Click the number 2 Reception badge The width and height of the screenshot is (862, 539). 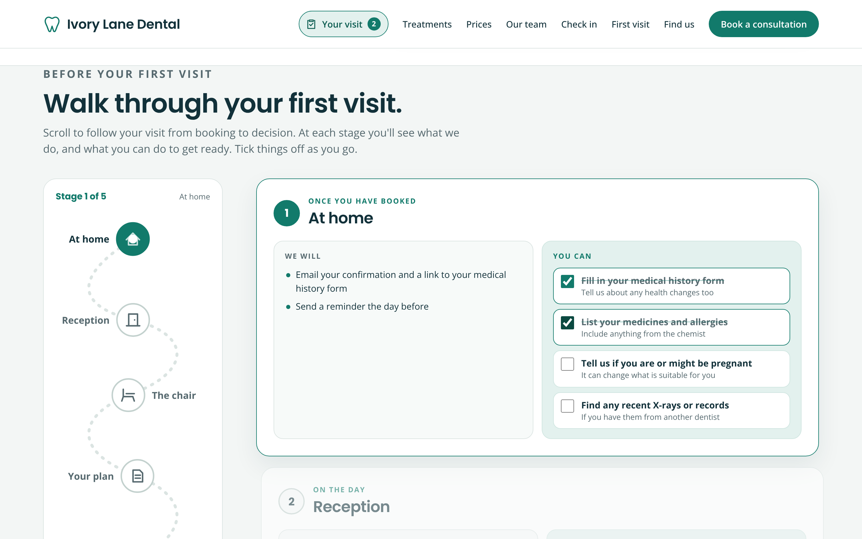tap(291, 502)
